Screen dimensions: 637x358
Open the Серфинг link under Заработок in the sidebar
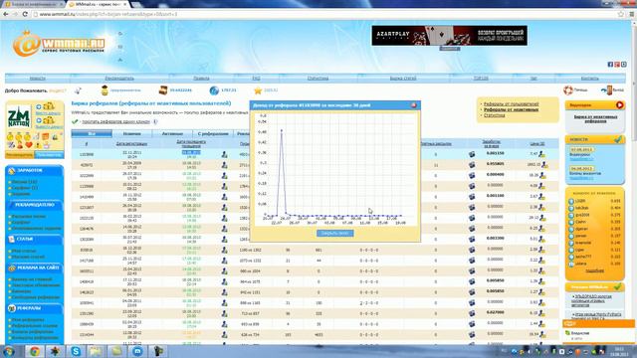[24, 188]
